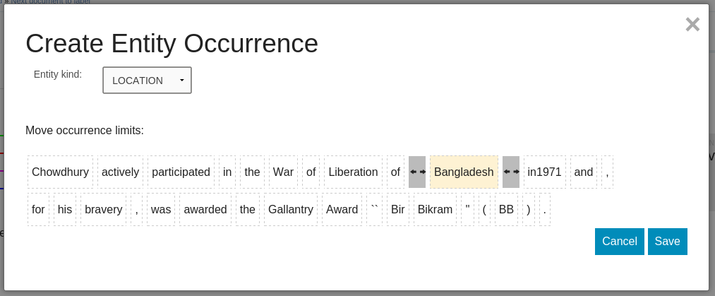
Task: Select the 'in1971' token
Action: pyautogui.click(x=544, y=172)
